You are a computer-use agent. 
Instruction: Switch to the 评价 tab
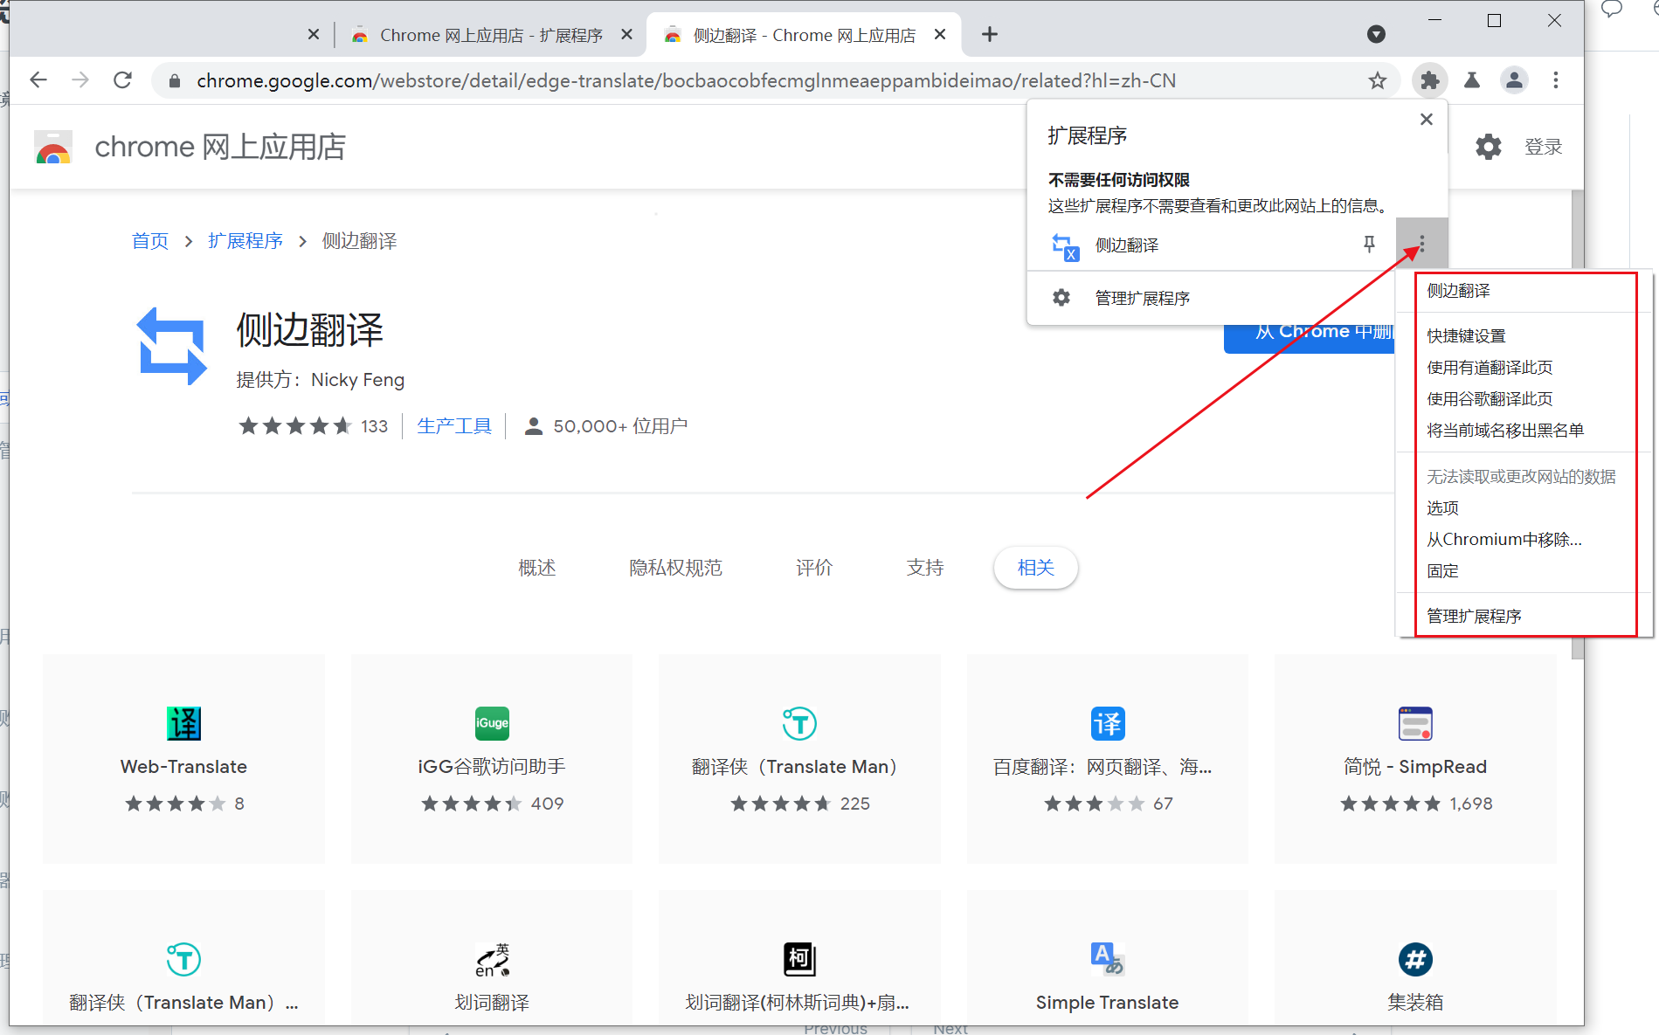tap(814, 568)
